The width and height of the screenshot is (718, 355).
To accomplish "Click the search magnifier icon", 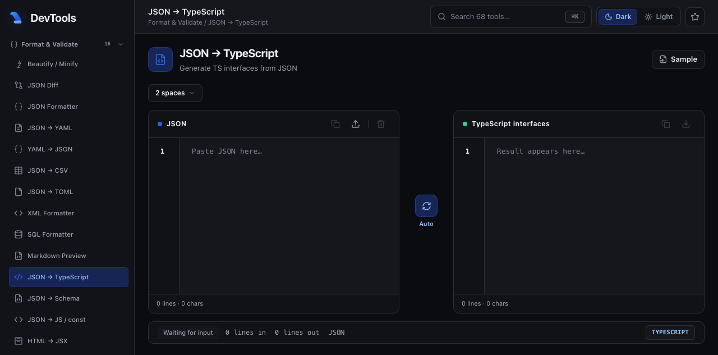I will tap(442, 17).
